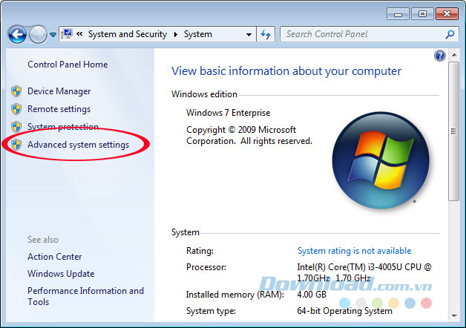Viewport: 466px width, 328px height.
Task: Click the 64-bit Operating System value
Action: click(x=345, y=311)
